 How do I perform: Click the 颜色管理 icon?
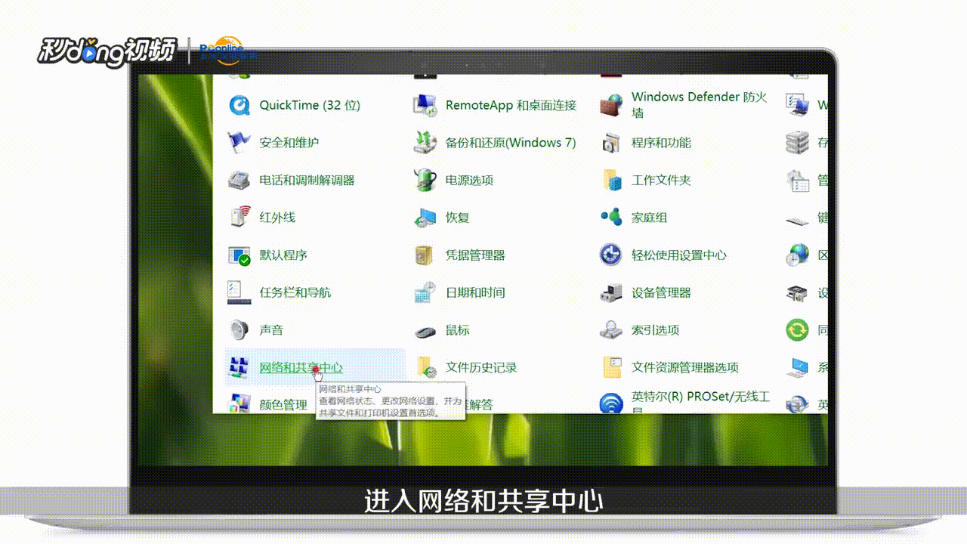[x=239, y=403]
